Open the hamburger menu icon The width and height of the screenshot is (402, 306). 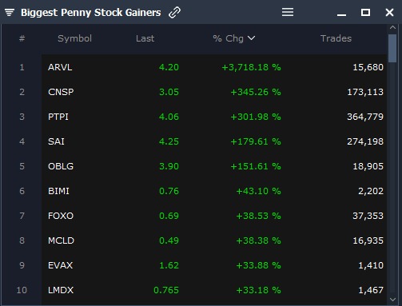click(x=288, y=12)
